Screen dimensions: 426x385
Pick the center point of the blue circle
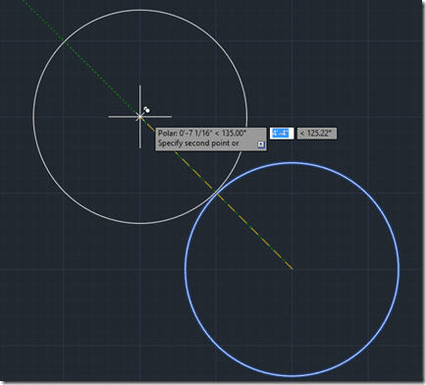click(293, 269)
